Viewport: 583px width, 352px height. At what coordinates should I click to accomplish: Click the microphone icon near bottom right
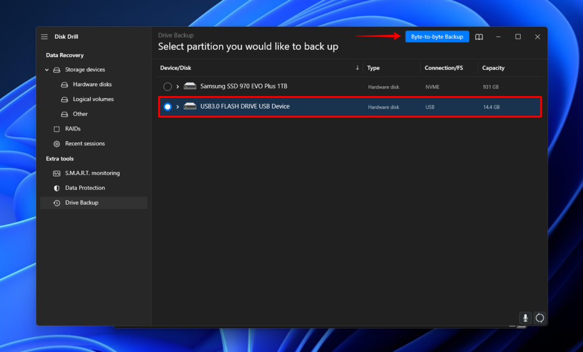(525, 318)
